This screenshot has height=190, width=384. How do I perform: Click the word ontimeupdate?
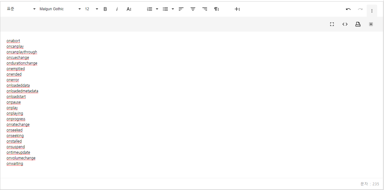pos(18,152)
